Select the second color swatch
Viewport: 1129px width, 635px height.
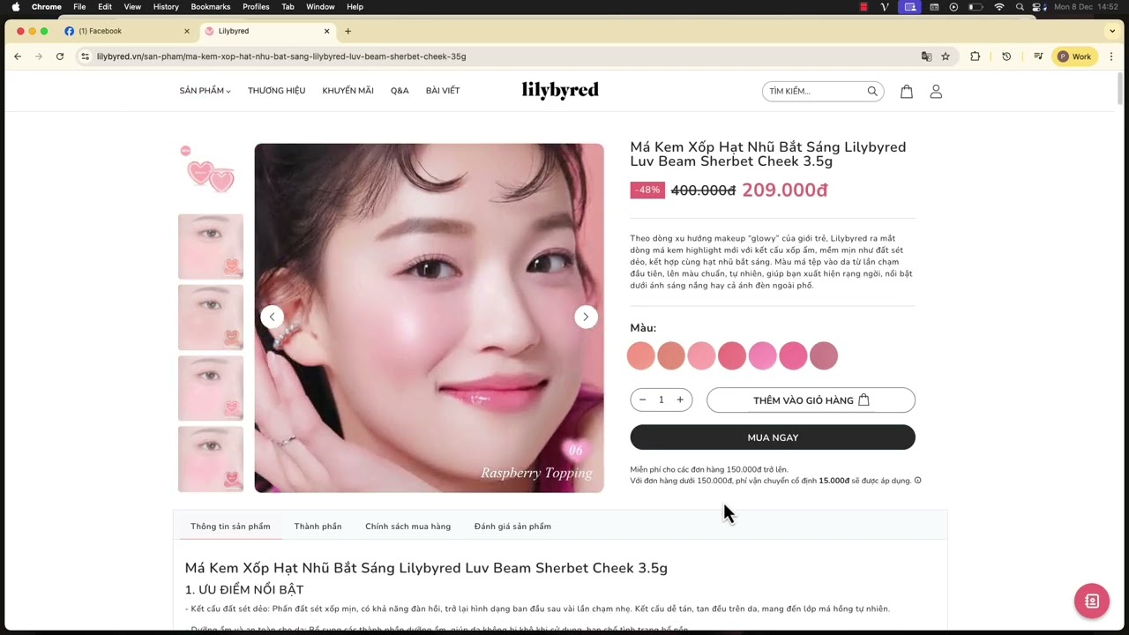(671, 355)
